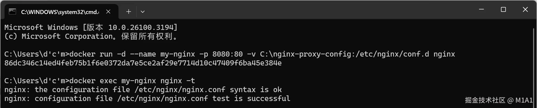This screenshot has width=537, height=108.
Task: Click the /etc/nginx/conf.d path in the command
Action: [x=392, y=54]
